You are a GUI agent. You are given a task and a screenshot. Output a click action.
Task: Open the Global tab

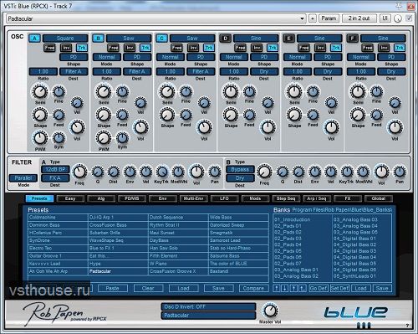pos(379,198)
